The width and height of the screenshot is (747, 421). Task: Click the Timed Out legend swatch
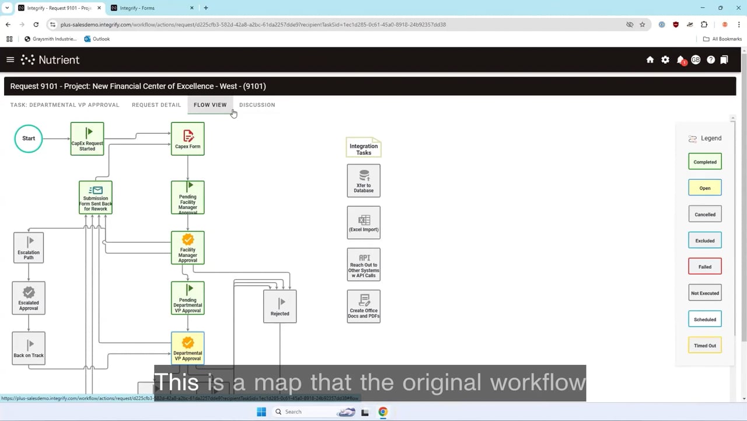point(705,346)
